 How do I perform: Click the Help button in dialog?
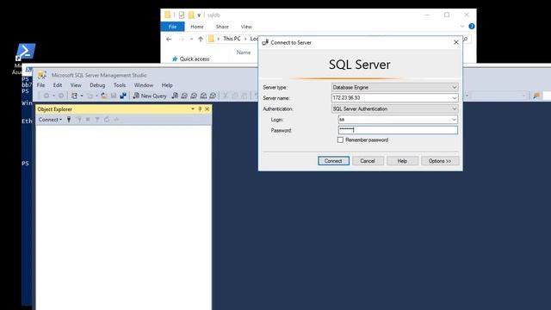coord(402,161)
